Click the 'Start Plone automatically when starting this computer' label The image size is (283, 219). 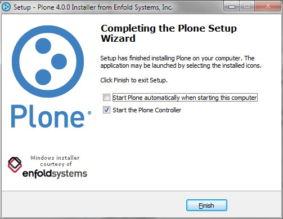pyautogui.click(x=185, y=98)
